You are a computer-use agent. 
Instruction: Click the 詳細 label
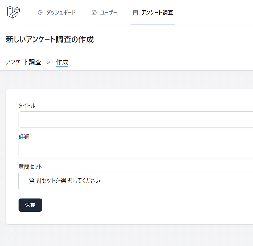pyautogui.click(x=24, y=136)
